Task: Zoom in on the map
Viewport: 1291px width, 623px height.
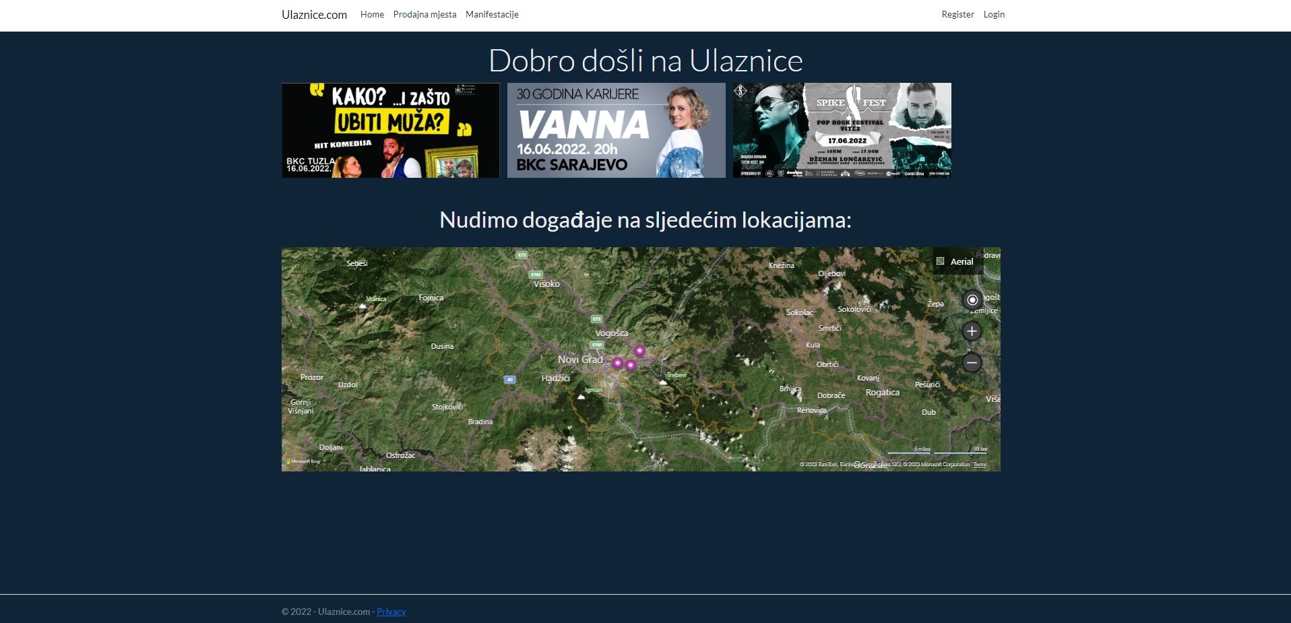Action: click(x=972, y=331)
